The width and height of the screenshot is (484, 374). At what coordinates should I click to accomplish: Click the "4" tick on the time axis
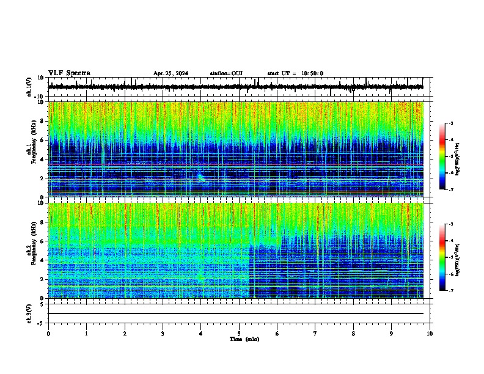[x=201, y=334]
